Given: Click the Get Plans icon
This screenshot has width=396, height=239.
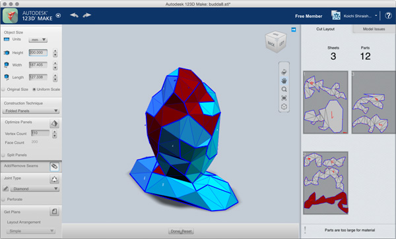Looking at the screenshot, I should [54, 211].
